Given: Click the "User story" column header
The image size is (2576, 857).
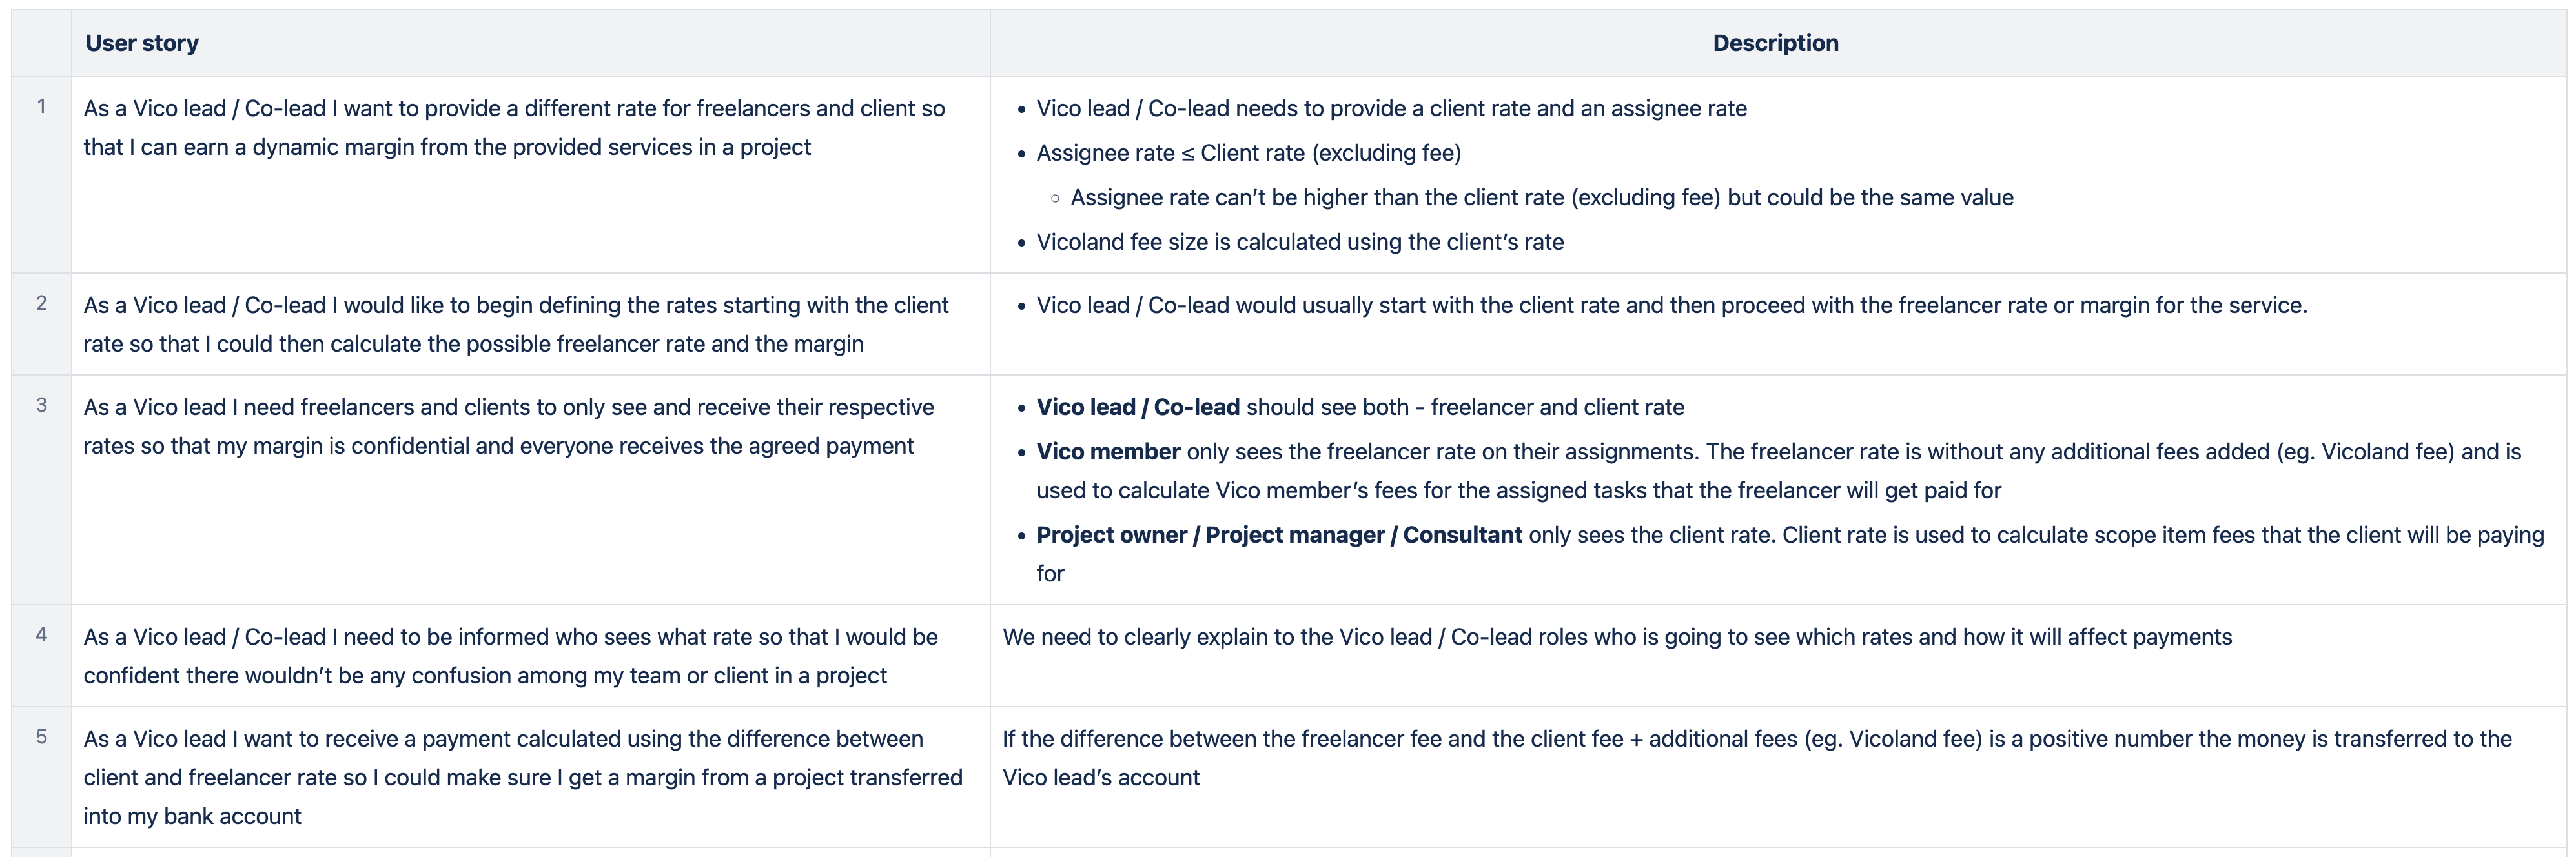Looking at the screenshot, I should (142, 43).
